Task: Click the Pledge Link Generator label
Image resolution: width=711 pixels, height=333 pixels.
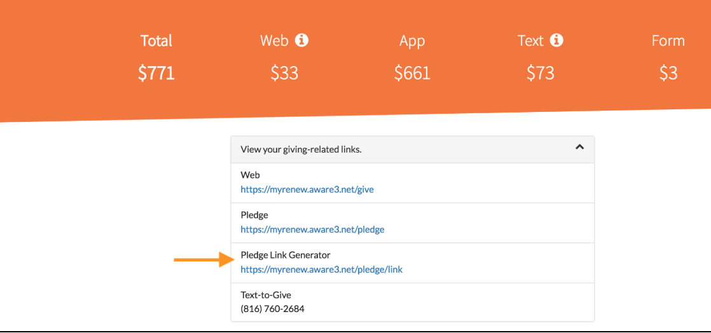Action: [282, 255]
